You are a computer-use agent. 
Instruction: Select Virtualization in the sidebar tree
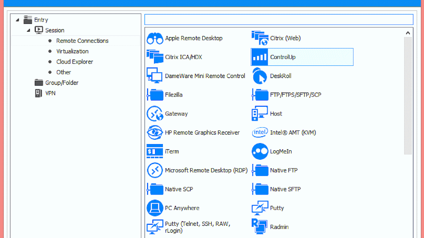[x=72, y=51]
